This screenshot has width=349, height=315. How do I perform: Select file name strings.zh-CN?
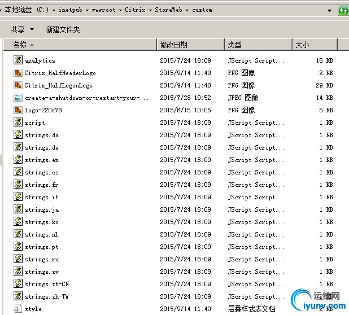(47, 284)
